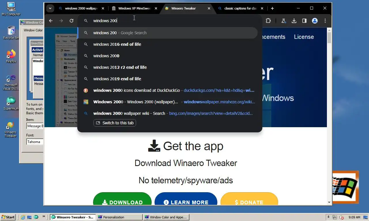The height and width of the screenshot is (221, 369).
Task: Open the 'License' link in site navigation
Action: (304, 37)
